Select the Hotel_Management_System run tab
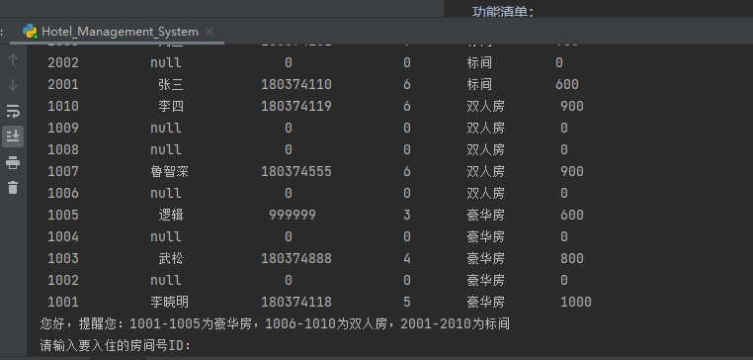This screenshot has height=360, width=753. click(120, 32)
